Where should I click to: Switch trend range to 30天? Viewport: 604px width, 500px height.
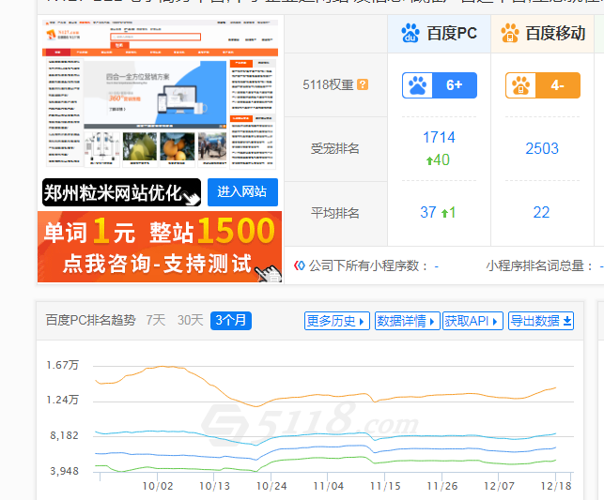[191, 320]
